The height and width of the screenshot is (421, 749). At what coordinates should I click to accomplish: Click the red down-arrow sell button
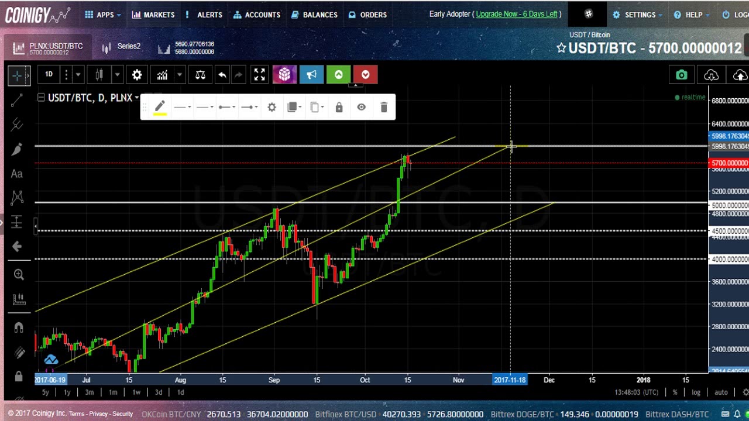365,74
